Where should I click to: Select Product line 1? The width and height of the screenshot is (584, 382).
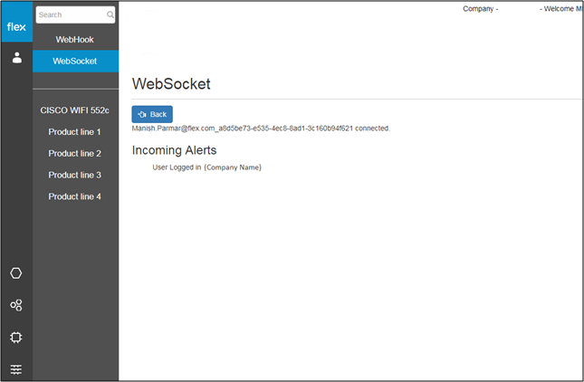point(74,132)
